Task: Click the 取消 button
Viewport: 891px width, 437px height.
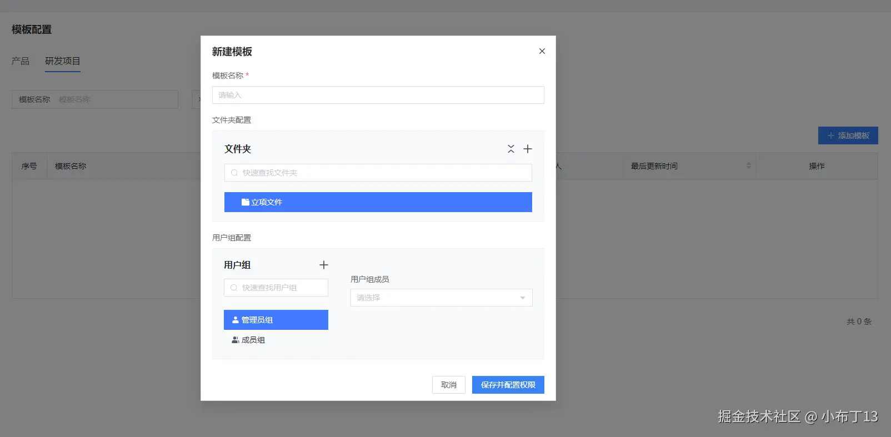Action: coord(449,385)
